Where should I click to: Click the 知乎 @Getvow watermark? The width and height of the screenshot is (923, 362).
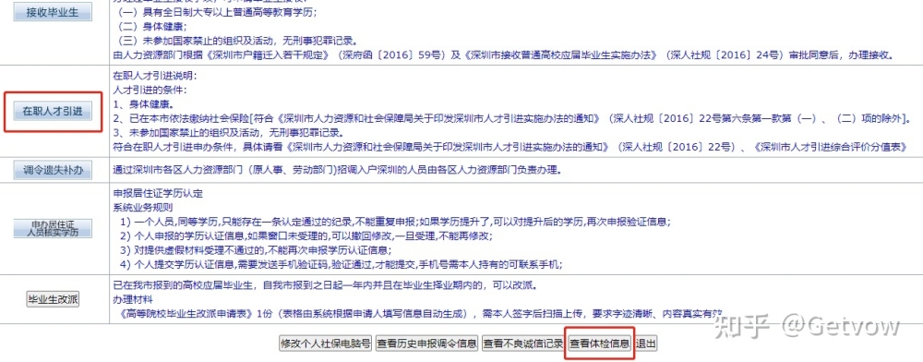[807, 325]
